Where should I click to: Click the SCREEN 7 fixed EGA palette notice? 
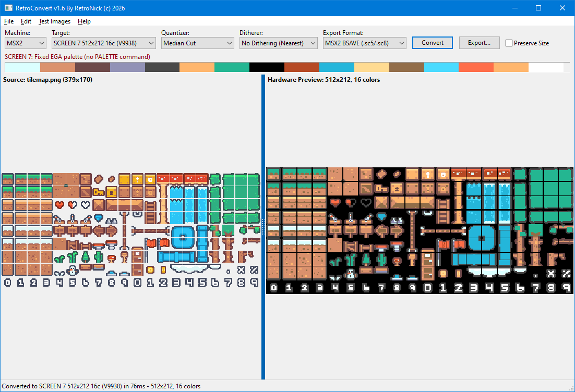[77, 57]
